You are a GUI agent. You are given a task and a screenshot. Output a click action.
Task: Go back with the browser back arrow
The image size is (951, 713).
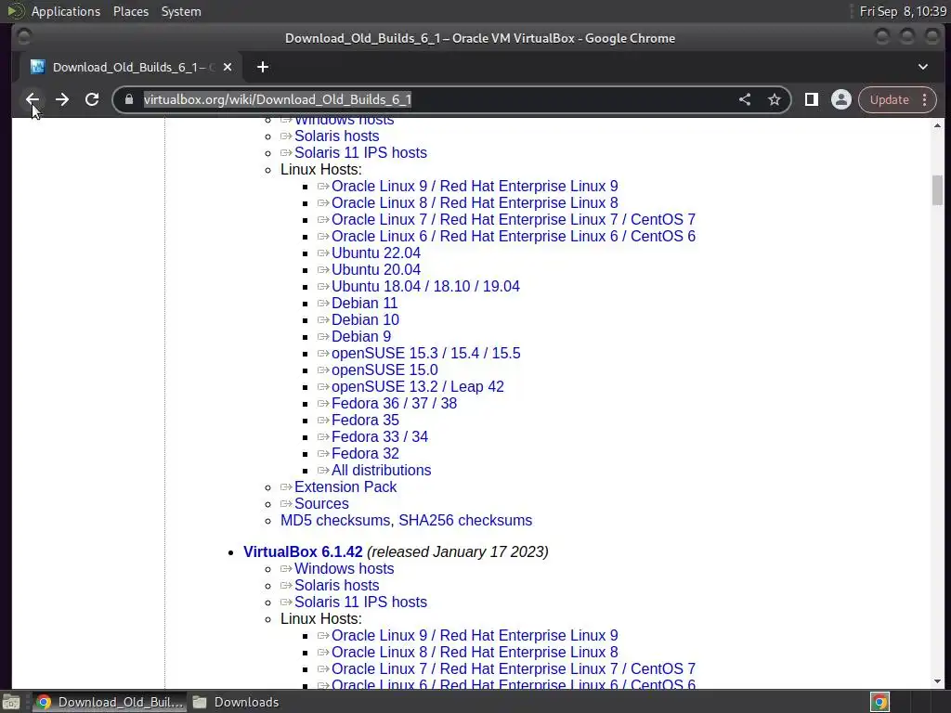click(x=33, y=99)
